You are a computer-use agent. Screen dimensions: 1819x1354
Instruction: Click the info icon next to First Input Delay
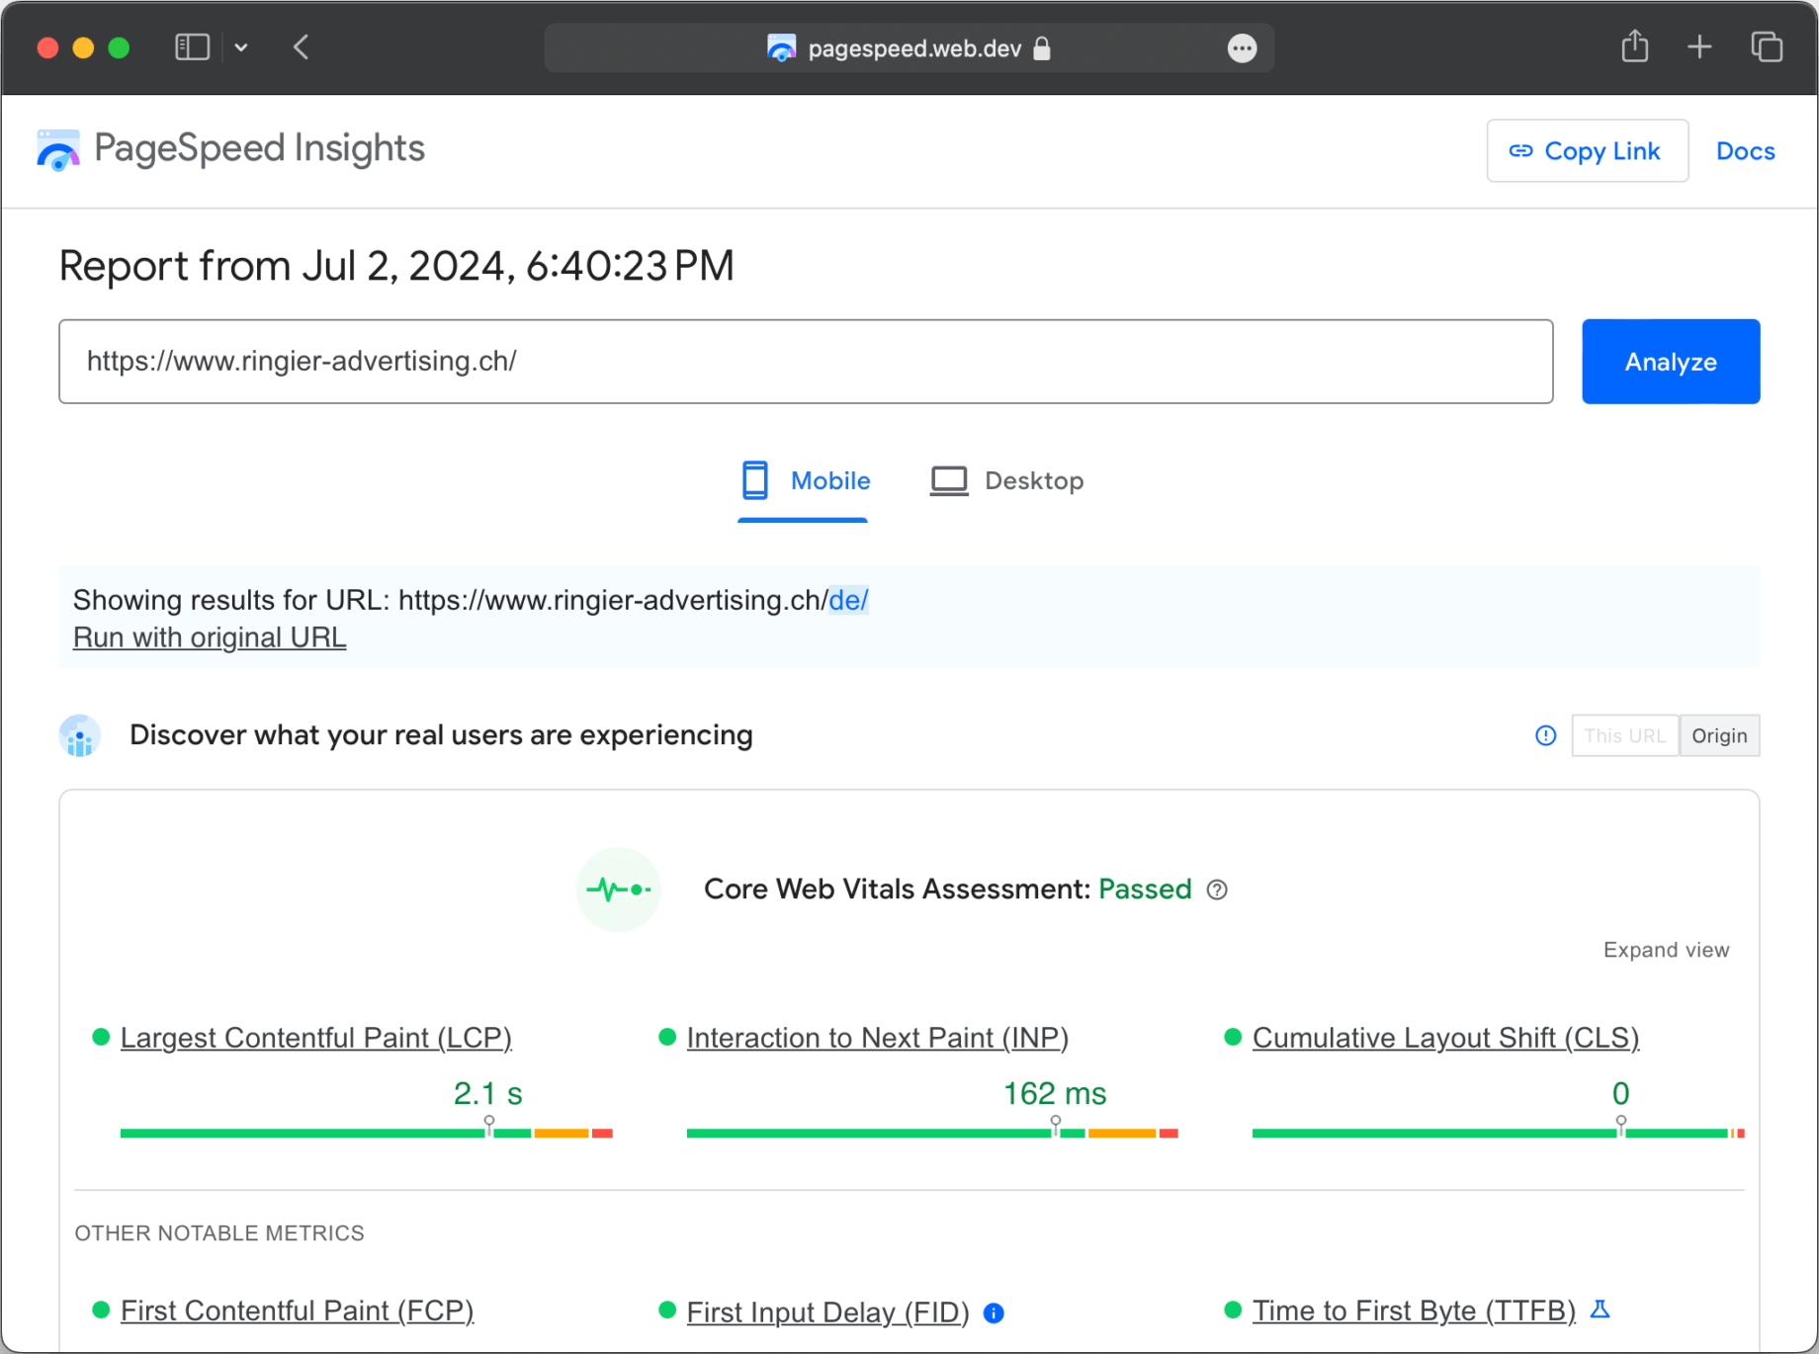(994, 1312)
